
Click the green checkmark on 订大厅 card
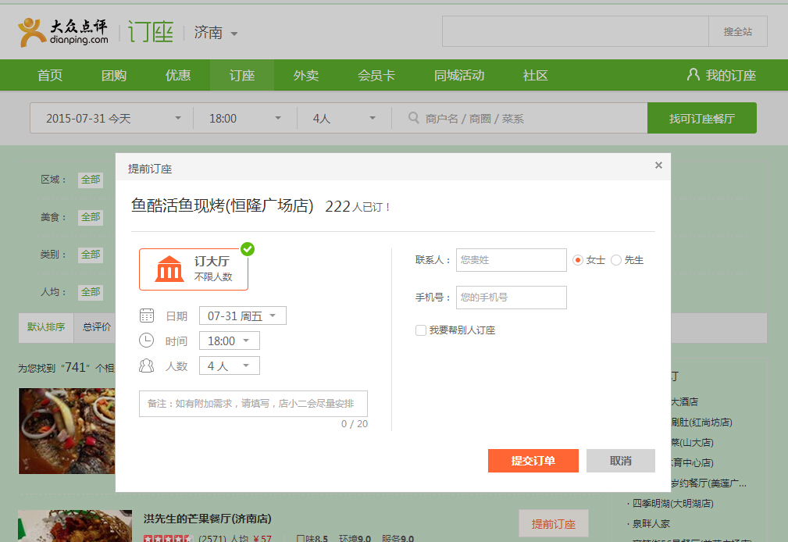point(248,249)
